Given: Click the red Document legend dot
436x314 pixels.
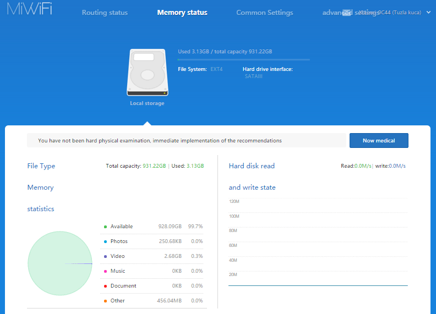Looking at the screenshot, I should click(x=105, y=286).
